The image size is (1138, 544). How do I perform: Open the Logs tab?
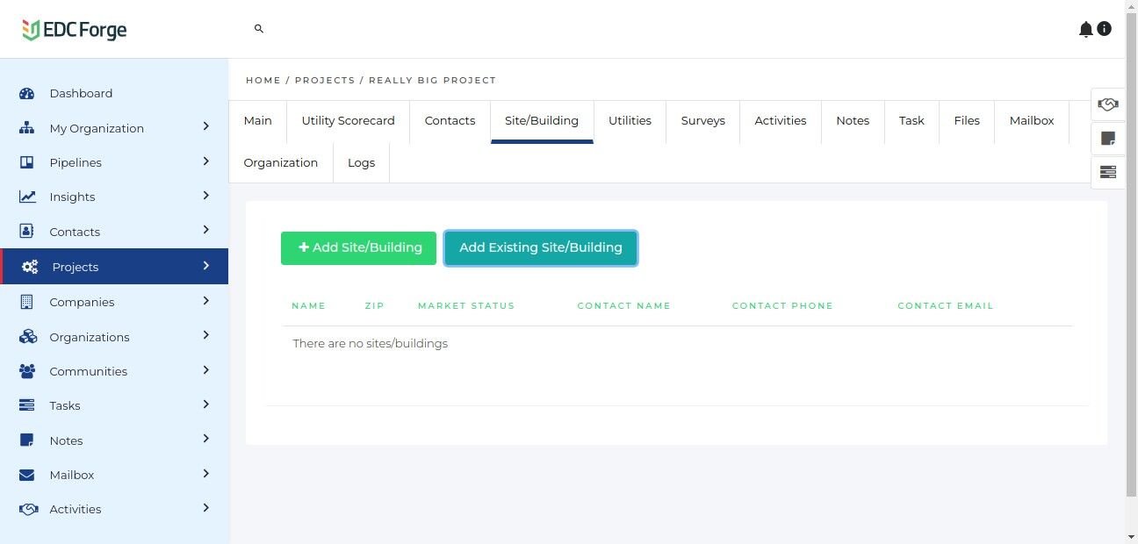pyautogui.click(x=361, y=163)
